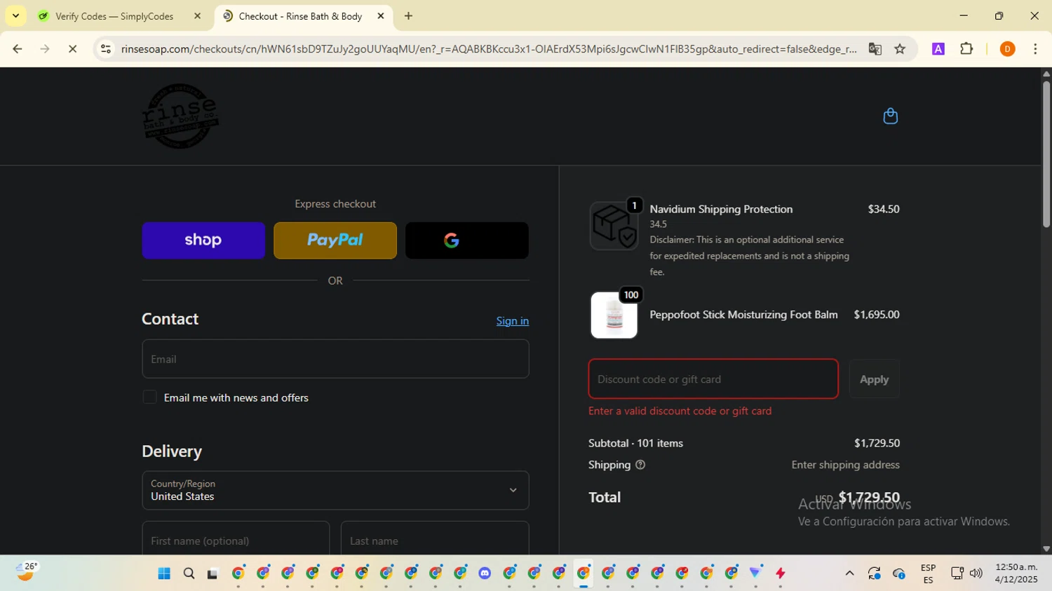This screenshot has height=591, width=1052.
Task: Close the Verify Codes — SimplyCodes tab
Action: click(x=197, y=16)
